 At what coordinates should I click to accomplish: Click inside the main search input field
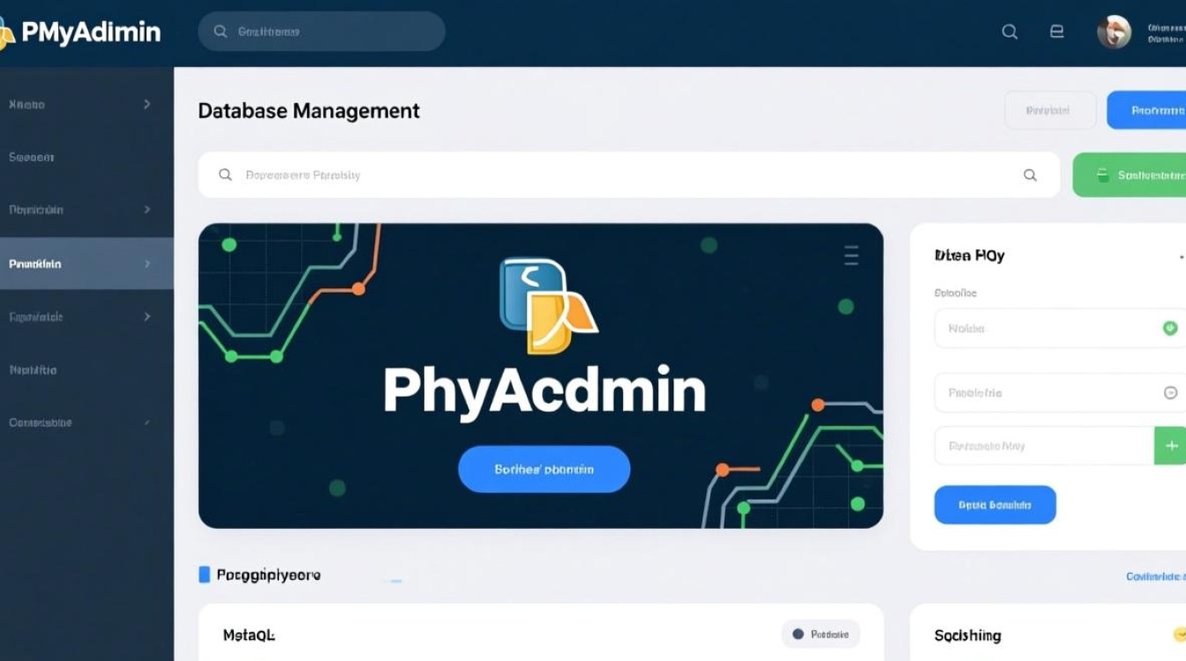(529, 175)
